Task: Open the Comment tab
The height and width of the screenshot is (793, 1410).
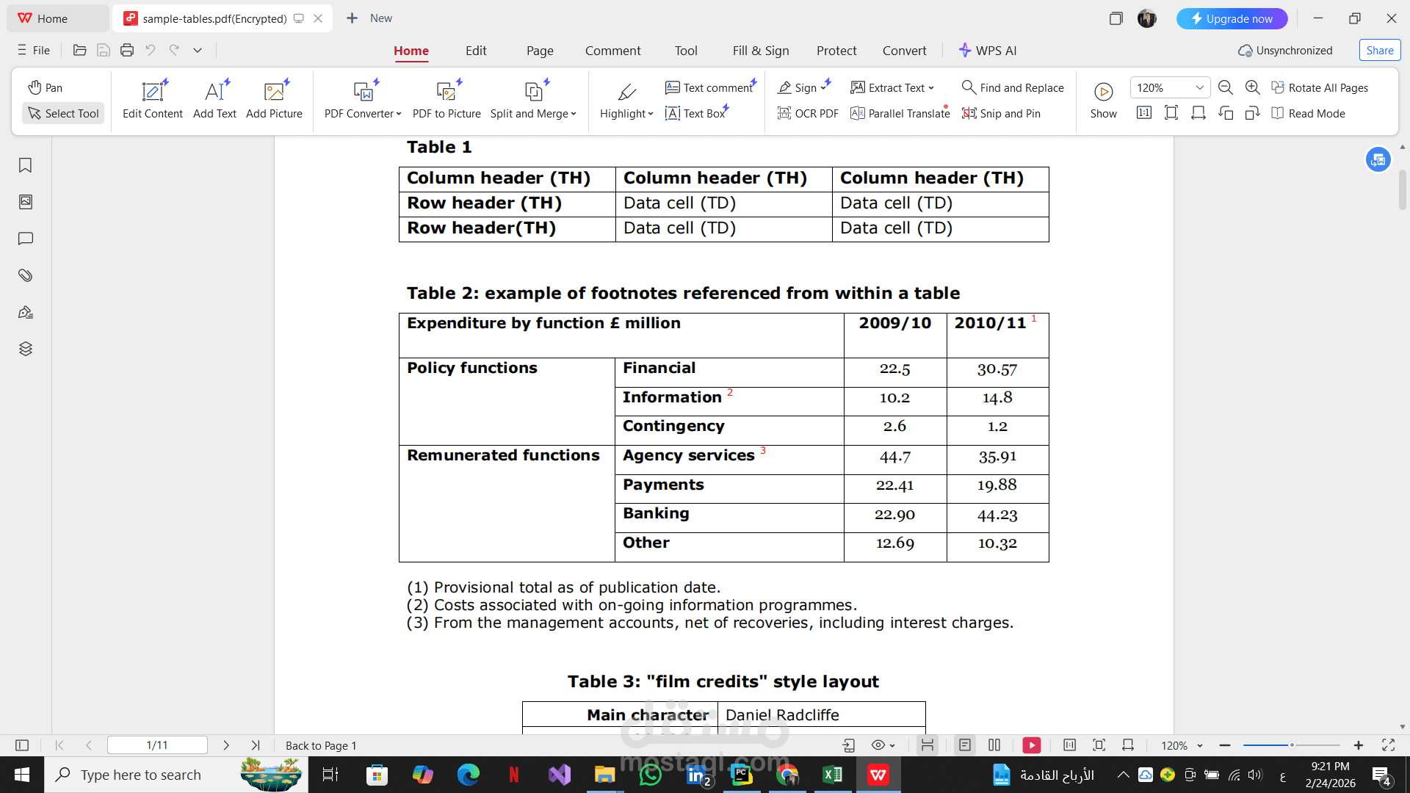Action: tap(612, 50)
